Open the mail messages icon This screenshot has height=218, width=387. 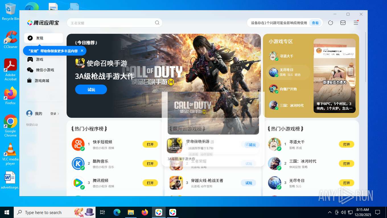tap(343, 23)
